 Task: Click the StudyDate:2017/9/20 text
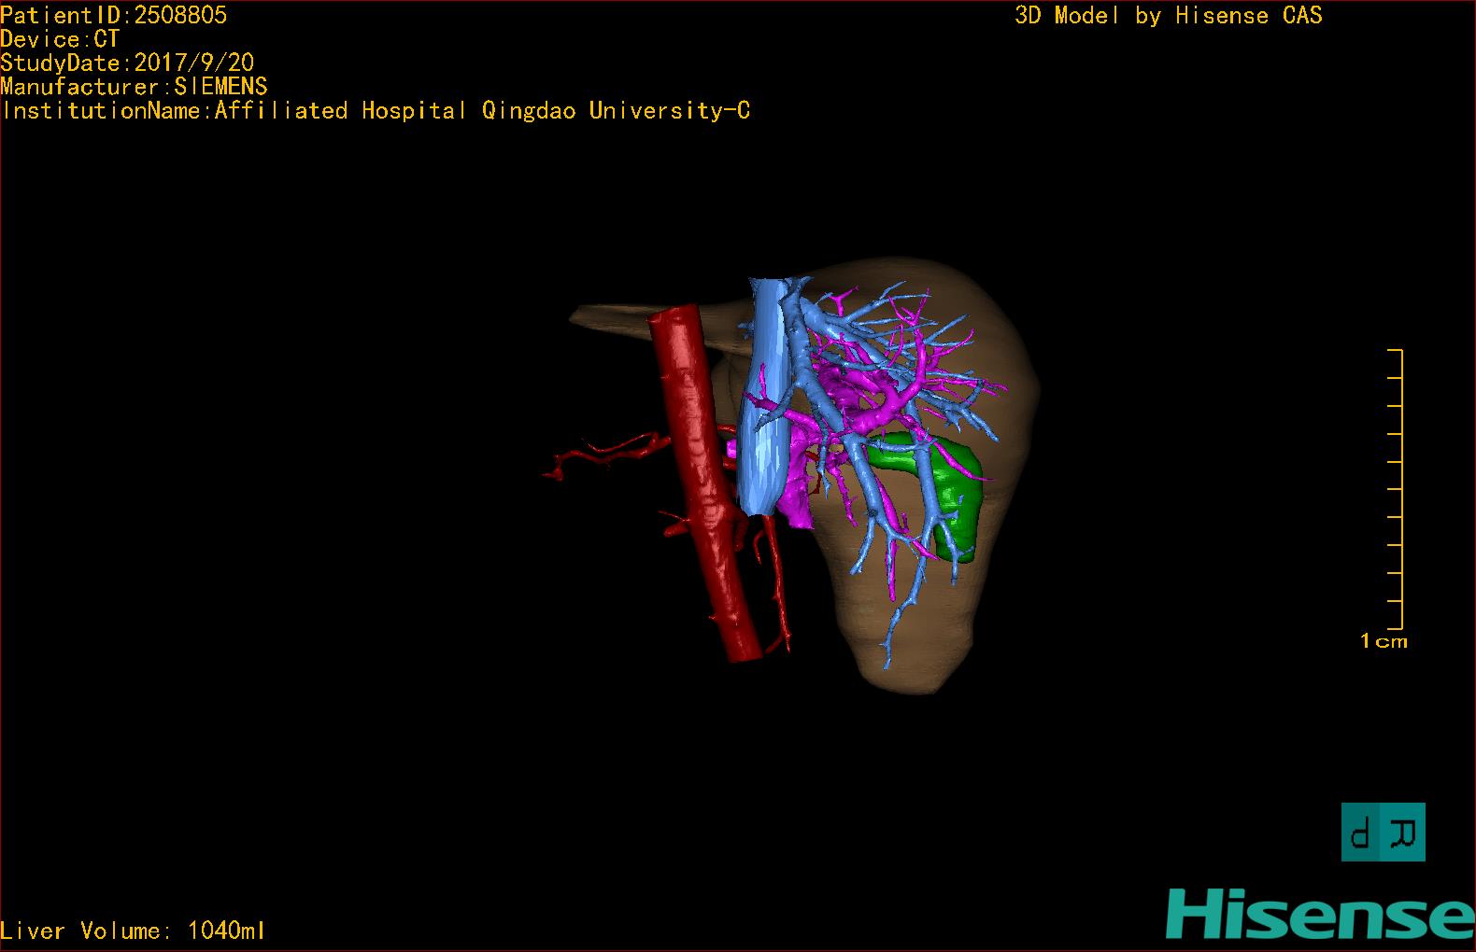[127, 63]
